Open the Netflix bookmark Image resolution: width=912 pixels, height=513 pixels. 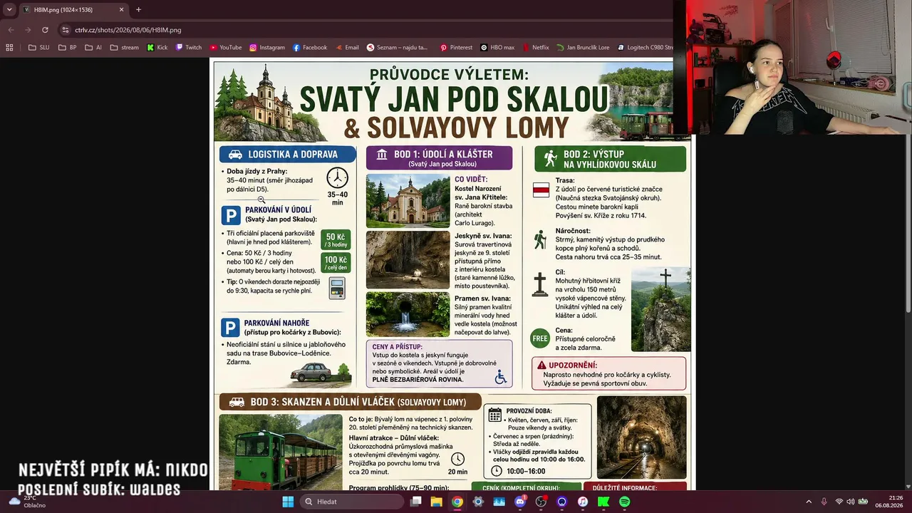pyautogui.click(x=536, y=48)
